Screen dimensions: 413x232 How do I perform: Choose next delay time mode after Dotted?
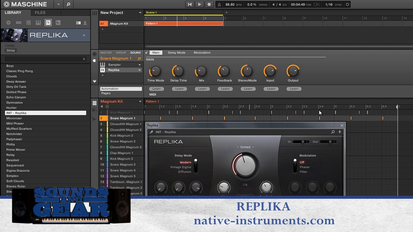[253, 147]
